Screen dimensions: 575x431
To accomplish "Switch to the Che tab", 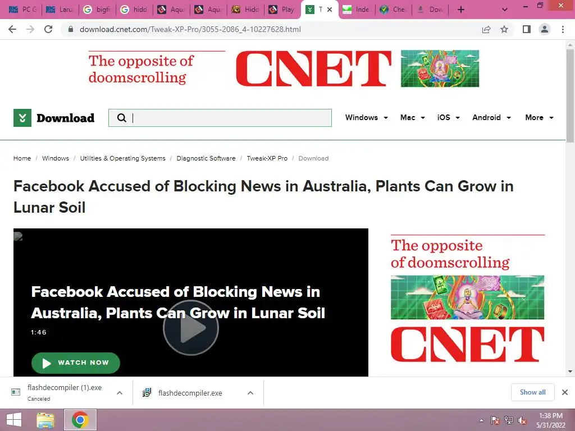I will click(x=393, y=10).
